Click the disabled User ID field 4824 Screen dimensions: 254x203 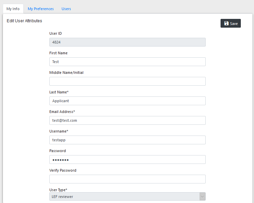[127, 42]
